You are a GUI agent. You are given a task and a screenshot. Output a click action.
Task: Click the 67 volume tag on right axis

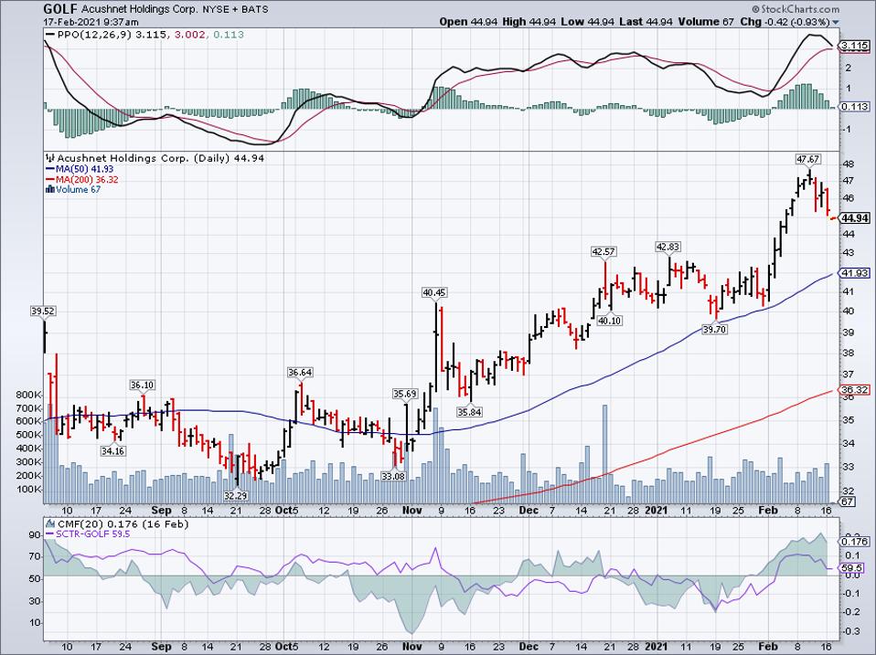coord(848,502)
